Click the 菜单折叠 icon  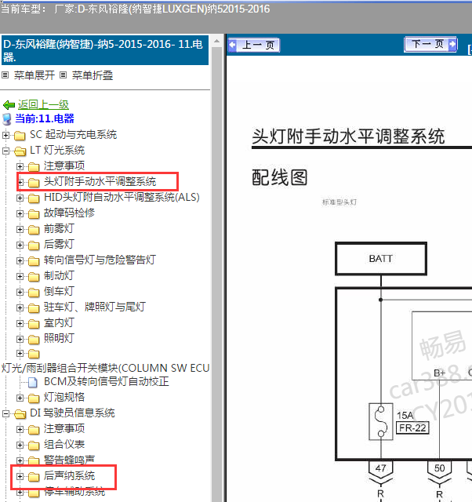point(64,75)
